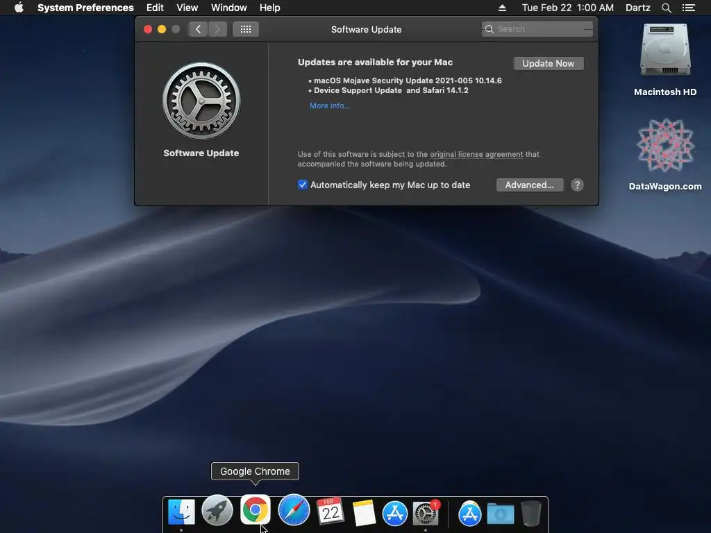Show all preferences grid button
This screenshot has height=533, width=711.
pyautogui.click(x=246, y=29)
